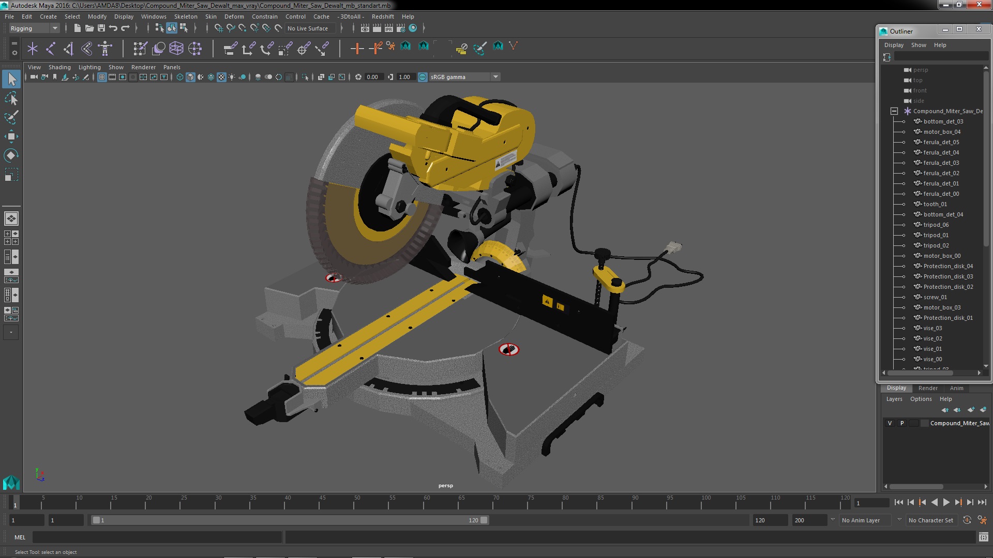Image resolution: width=993 pixels, height=558 pixels.
Task: Open the Skeleton menu
Action: click(x=185, y=17)
